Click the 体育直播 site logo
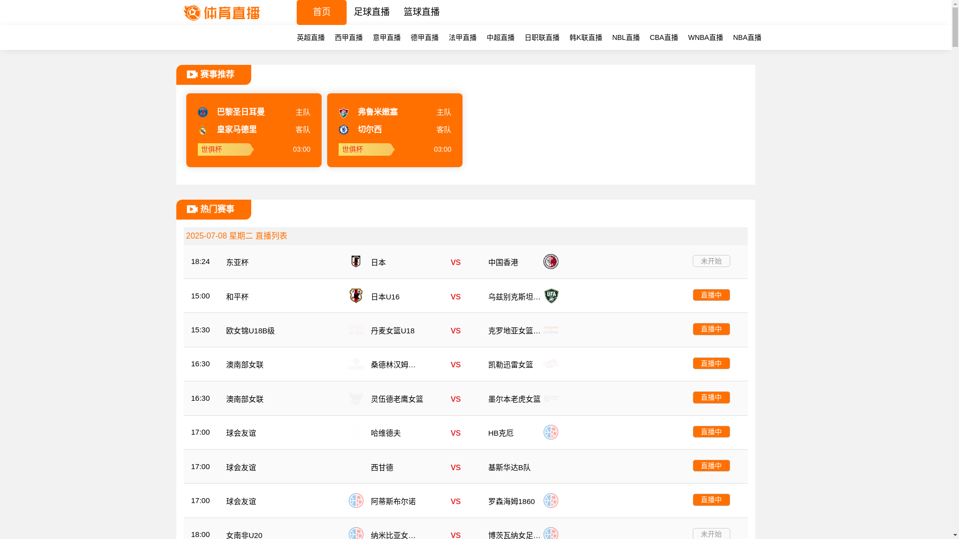The height and width of the screenshot is (539, 959). 221,12
